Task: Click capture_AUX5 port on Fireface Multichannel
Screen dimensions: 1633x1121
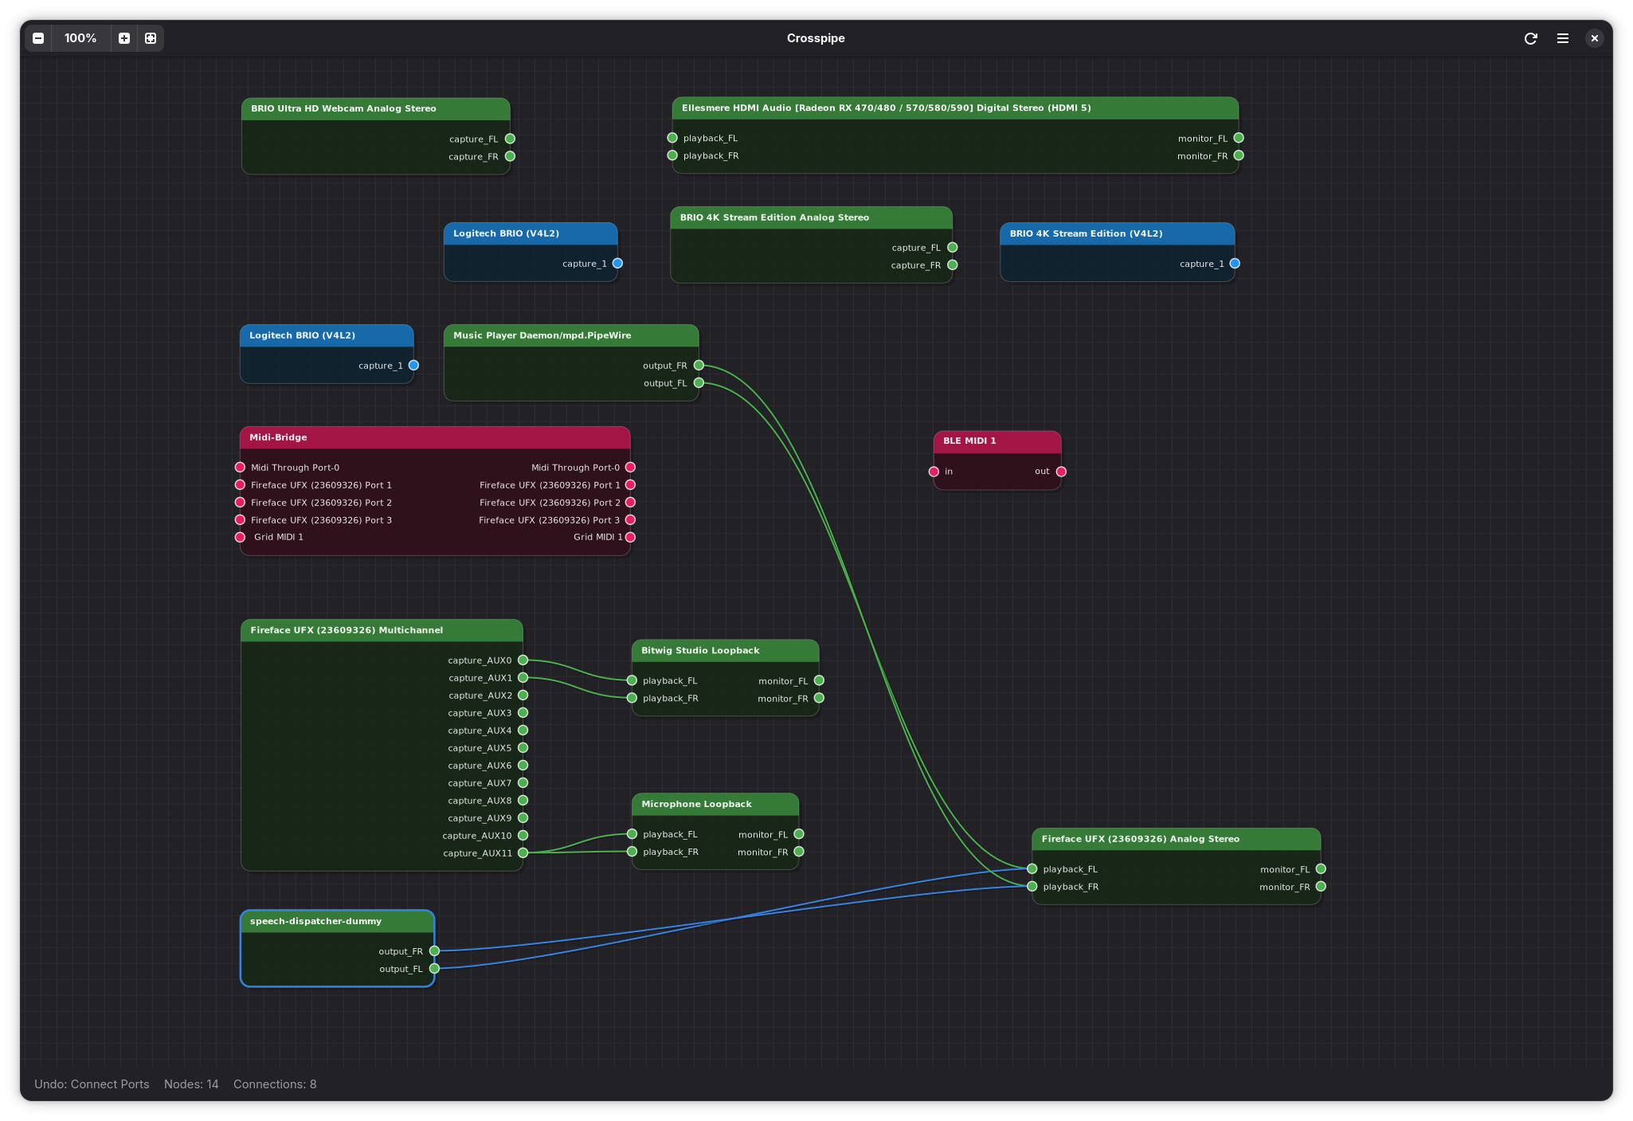Action: 523,747
